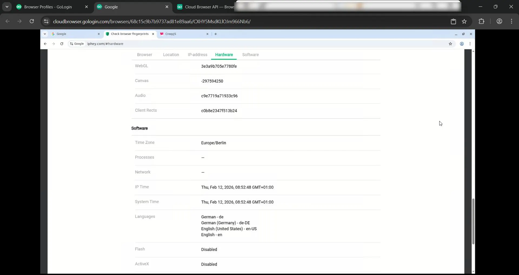This screenshot has height=275, width=519.
Task: Focus the iphey.com/#hardware address field
Action: pyautogui.click(x=105, y=44)
